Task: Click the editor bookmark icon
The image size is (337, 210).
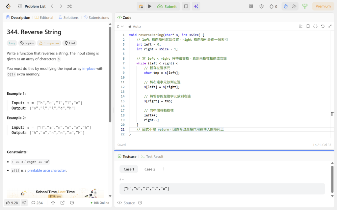Action: click(308, 26)
